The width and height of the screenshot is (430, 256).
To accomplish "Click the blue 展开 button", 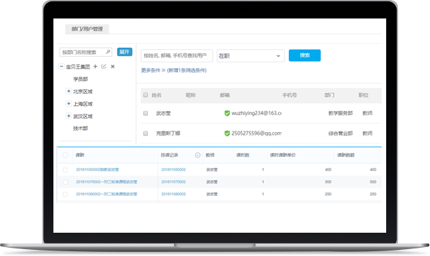I will pyautogui.click(x=125, y=52).
